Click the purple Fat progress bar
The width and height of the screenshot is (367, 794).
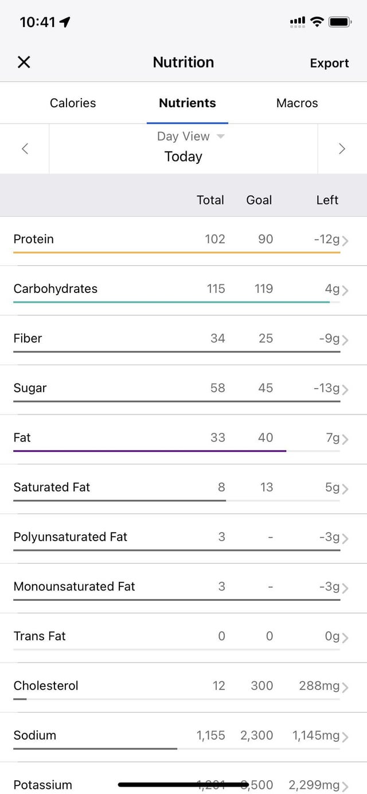tap(149, 451)
